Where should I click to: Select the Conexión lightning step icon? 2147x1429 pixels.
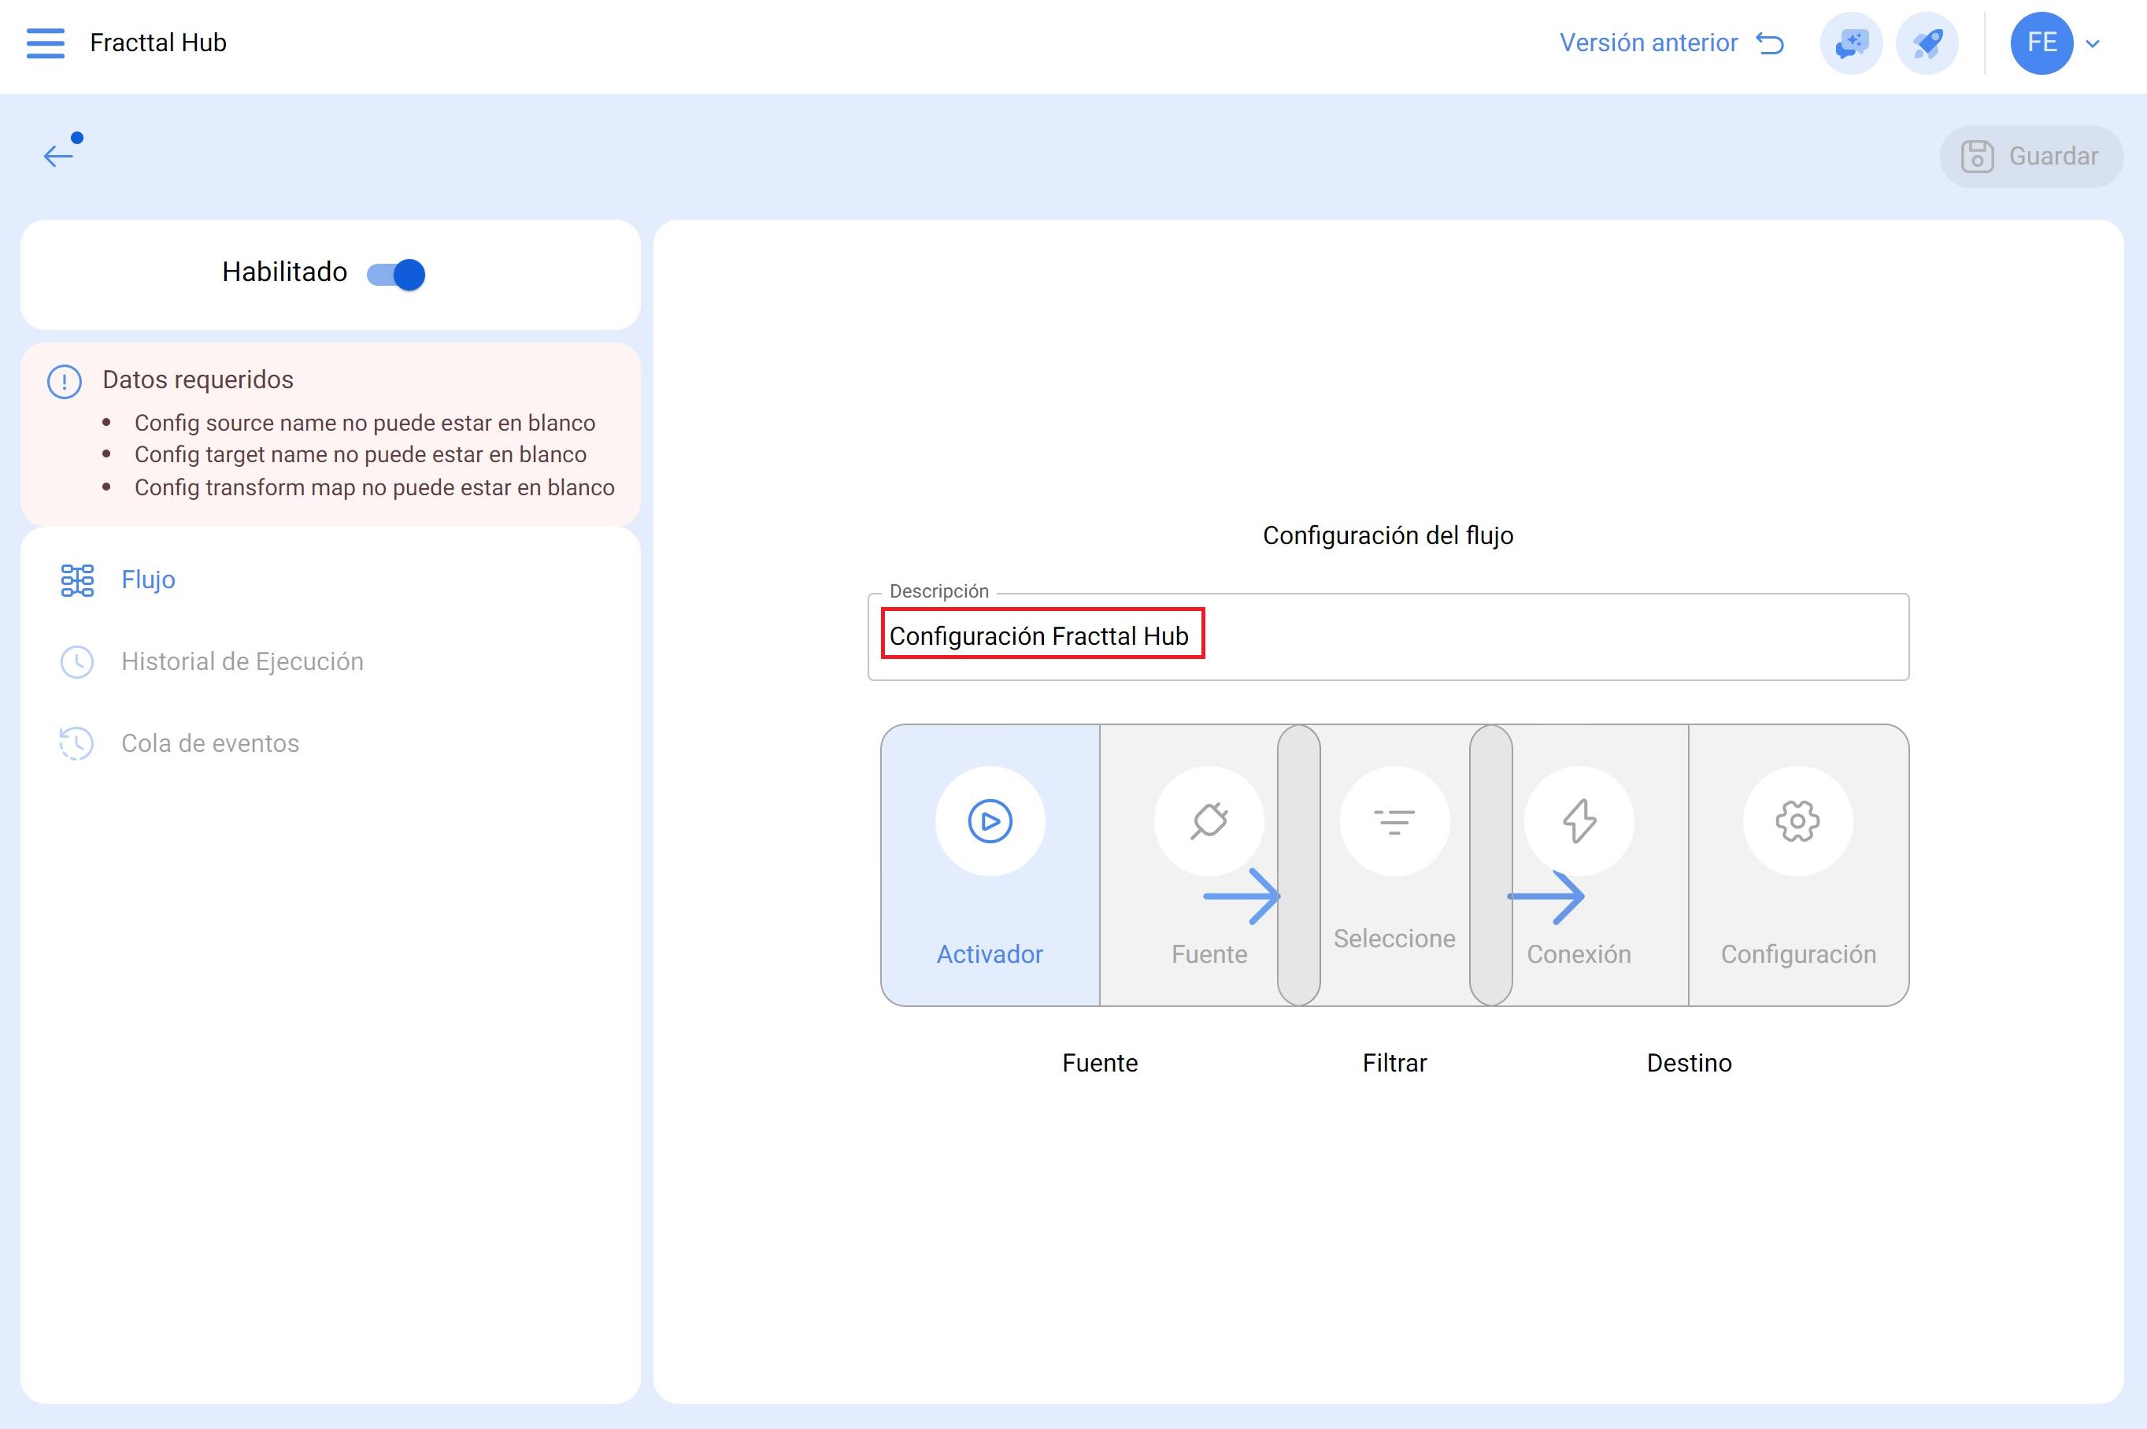[x=1579, y=821]
